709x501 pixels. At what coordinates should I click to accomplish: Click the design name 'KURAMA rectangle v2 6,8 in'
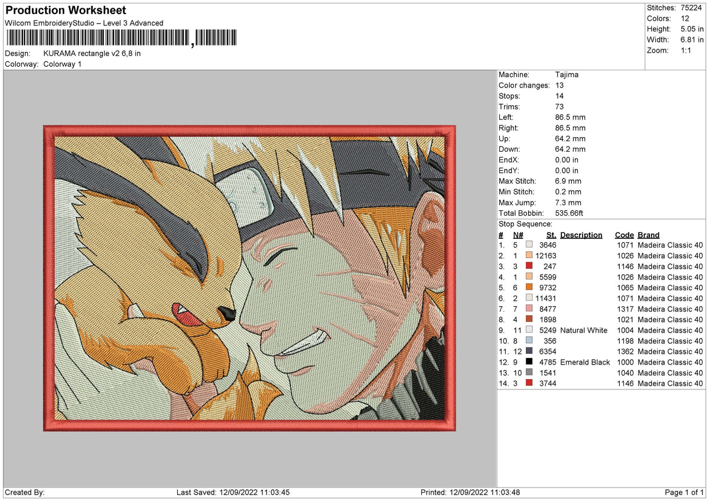pos(92,53)
